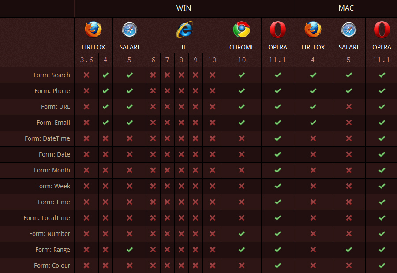Click green check for Form: Number under Chrome

coord(241,234)
